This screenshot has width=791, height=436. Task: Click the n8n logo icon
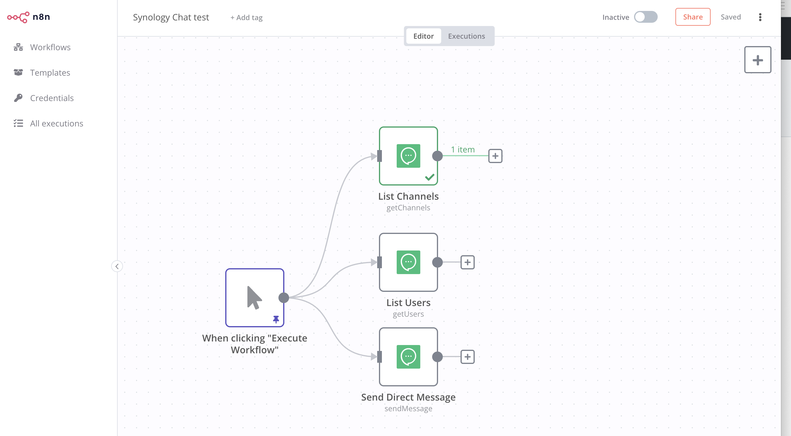point(18,17)
